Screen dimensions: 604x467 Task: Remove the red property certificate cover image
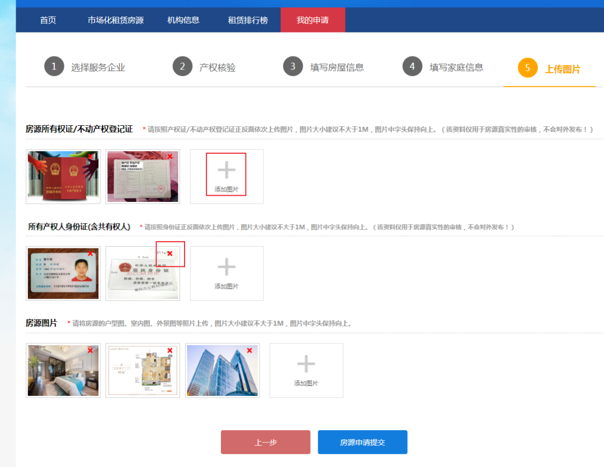pyautogui.click(x=91, y=157)
